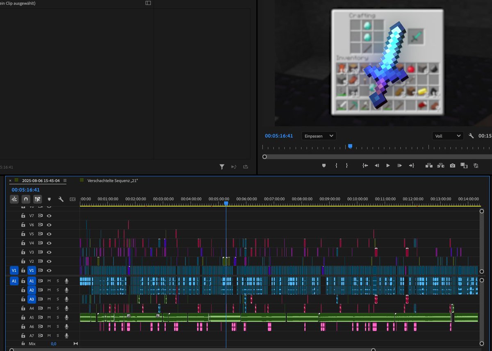Close the 2025-08-06 15-45-04 sequence tab
This screenshot has width=492, height=351.
coord(10,180)
